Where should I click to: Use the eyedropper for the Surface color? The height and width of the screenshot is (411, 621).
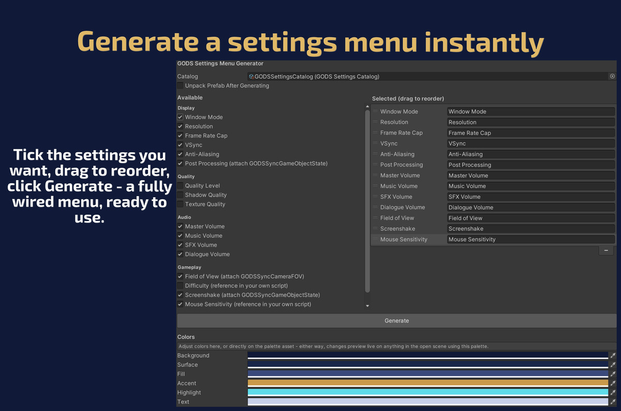pyautogui.click(x=613, y=365)
